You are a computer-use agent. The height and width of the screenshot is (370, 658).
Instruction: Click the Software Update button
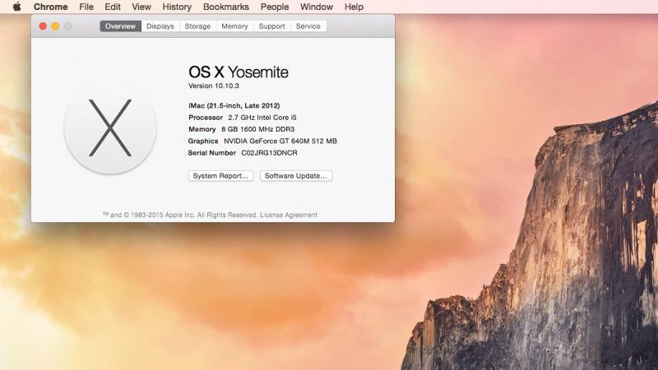[296, 176]
